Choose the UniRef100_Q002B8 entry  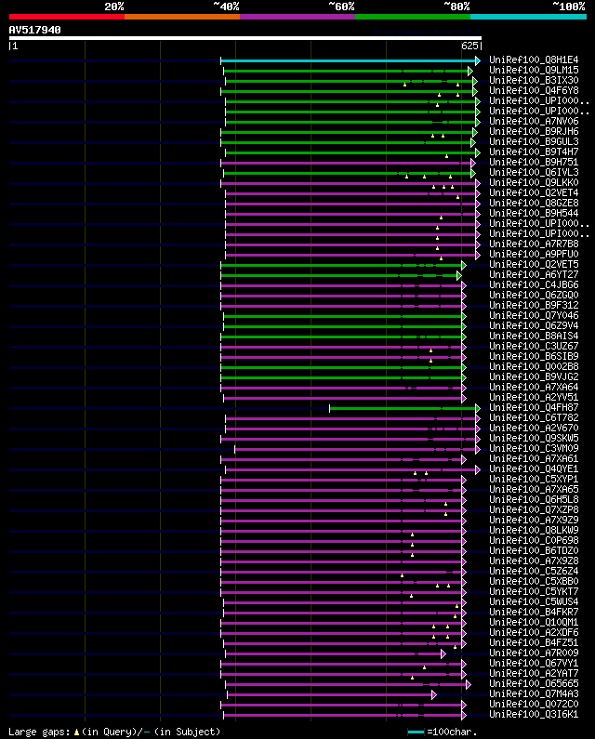click(534, 366)
